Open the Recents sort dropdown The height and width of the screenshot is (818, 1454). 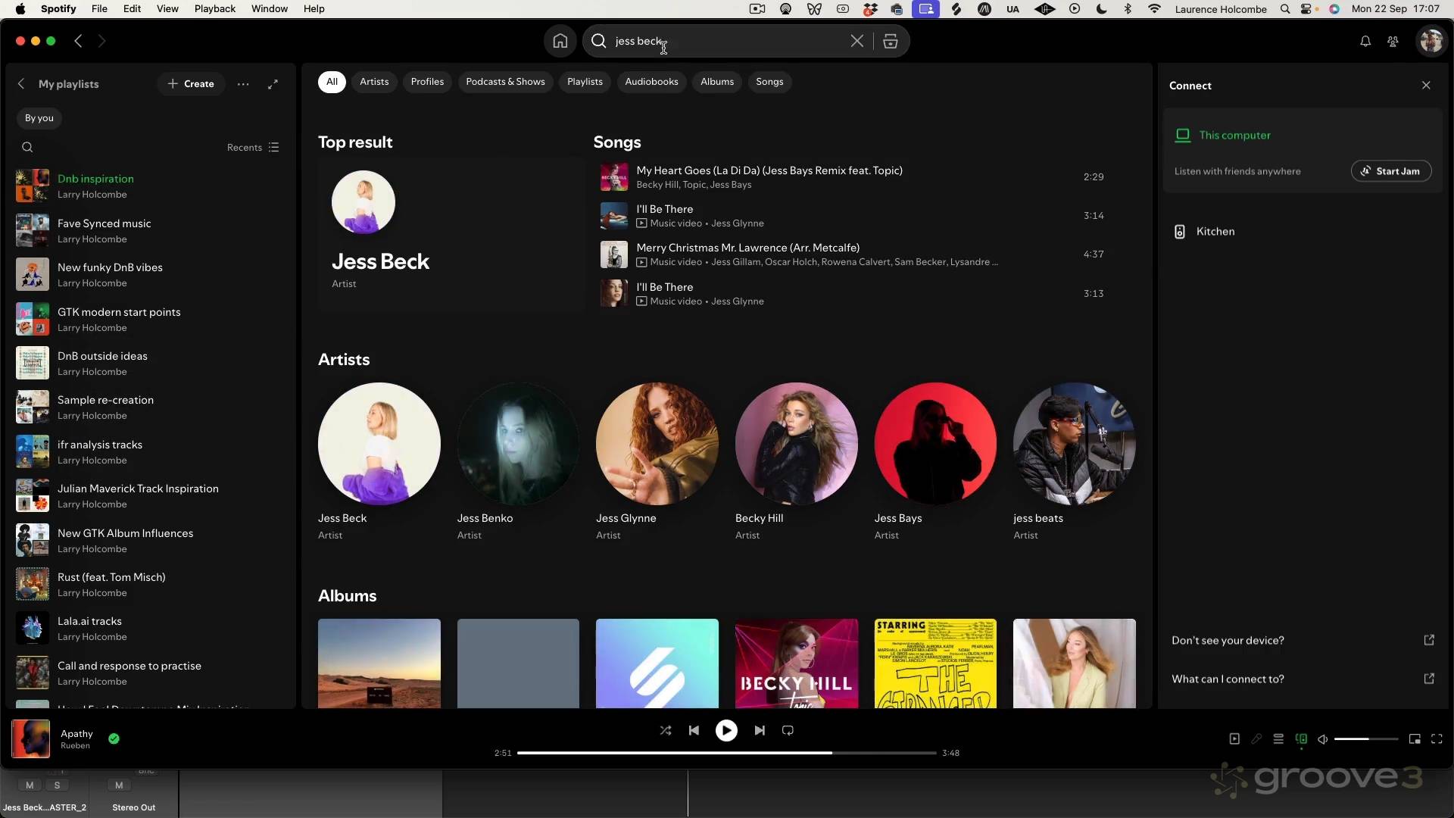pos(253,147)
